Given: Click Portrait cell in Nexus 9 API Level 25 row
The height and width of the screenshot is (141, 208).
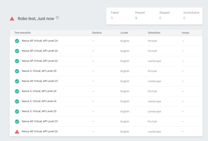Looking at the screenshot, I should coord(152,71).
